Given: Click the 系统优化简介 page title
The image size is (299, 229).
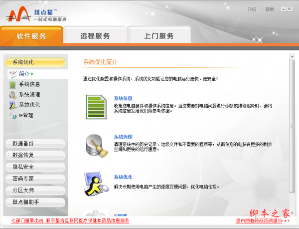Looking at the screenshot, I should pos(100,62).
